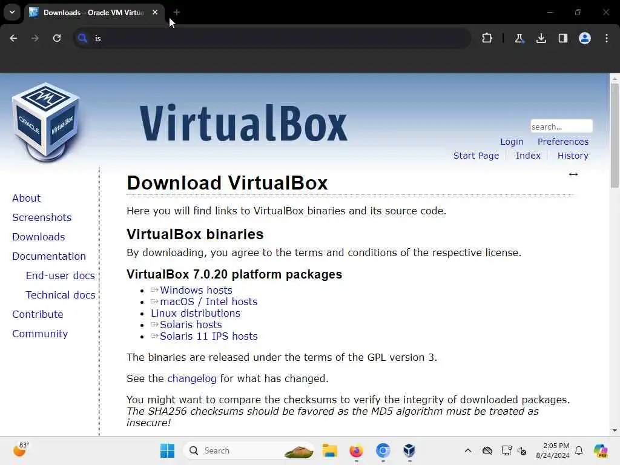Open the VirtualBox taskbar icon

click(409, 450)
